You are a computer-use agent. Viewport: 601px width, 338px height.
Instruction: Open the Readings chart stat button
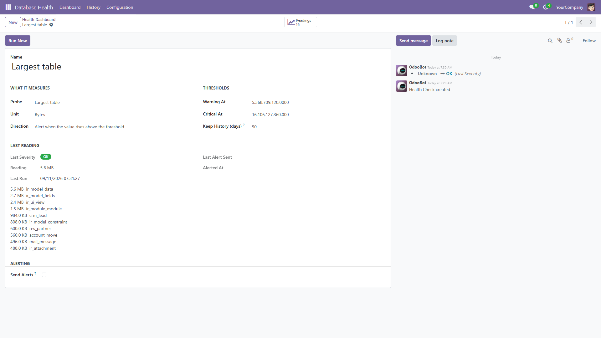300,22
